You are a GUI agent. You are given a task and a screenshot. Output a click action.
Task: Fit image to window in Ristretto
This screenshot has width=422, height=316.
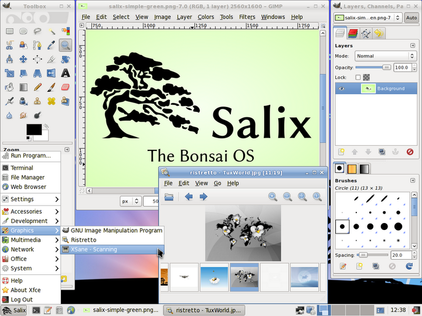[x=302, y=197]
